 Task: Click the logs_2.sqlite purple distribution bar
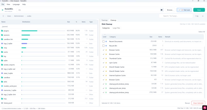click(24, 44)
